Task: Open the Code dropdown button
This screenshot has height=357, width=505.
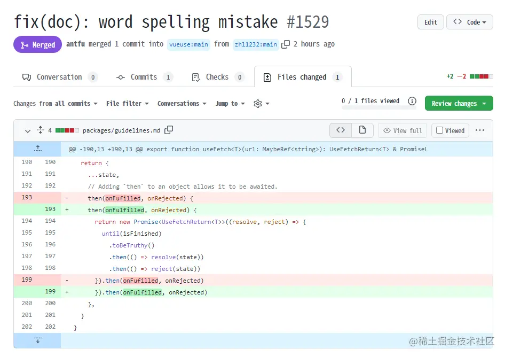Action: click(x=470, y=22)
